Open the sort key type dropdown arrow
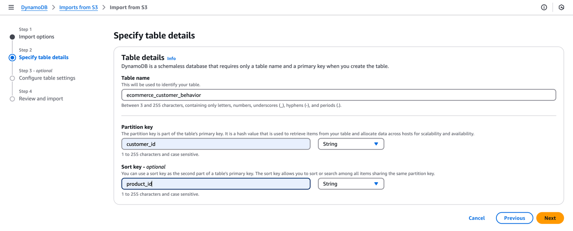This screenshot has height=231, width=573. coord(376,184)
